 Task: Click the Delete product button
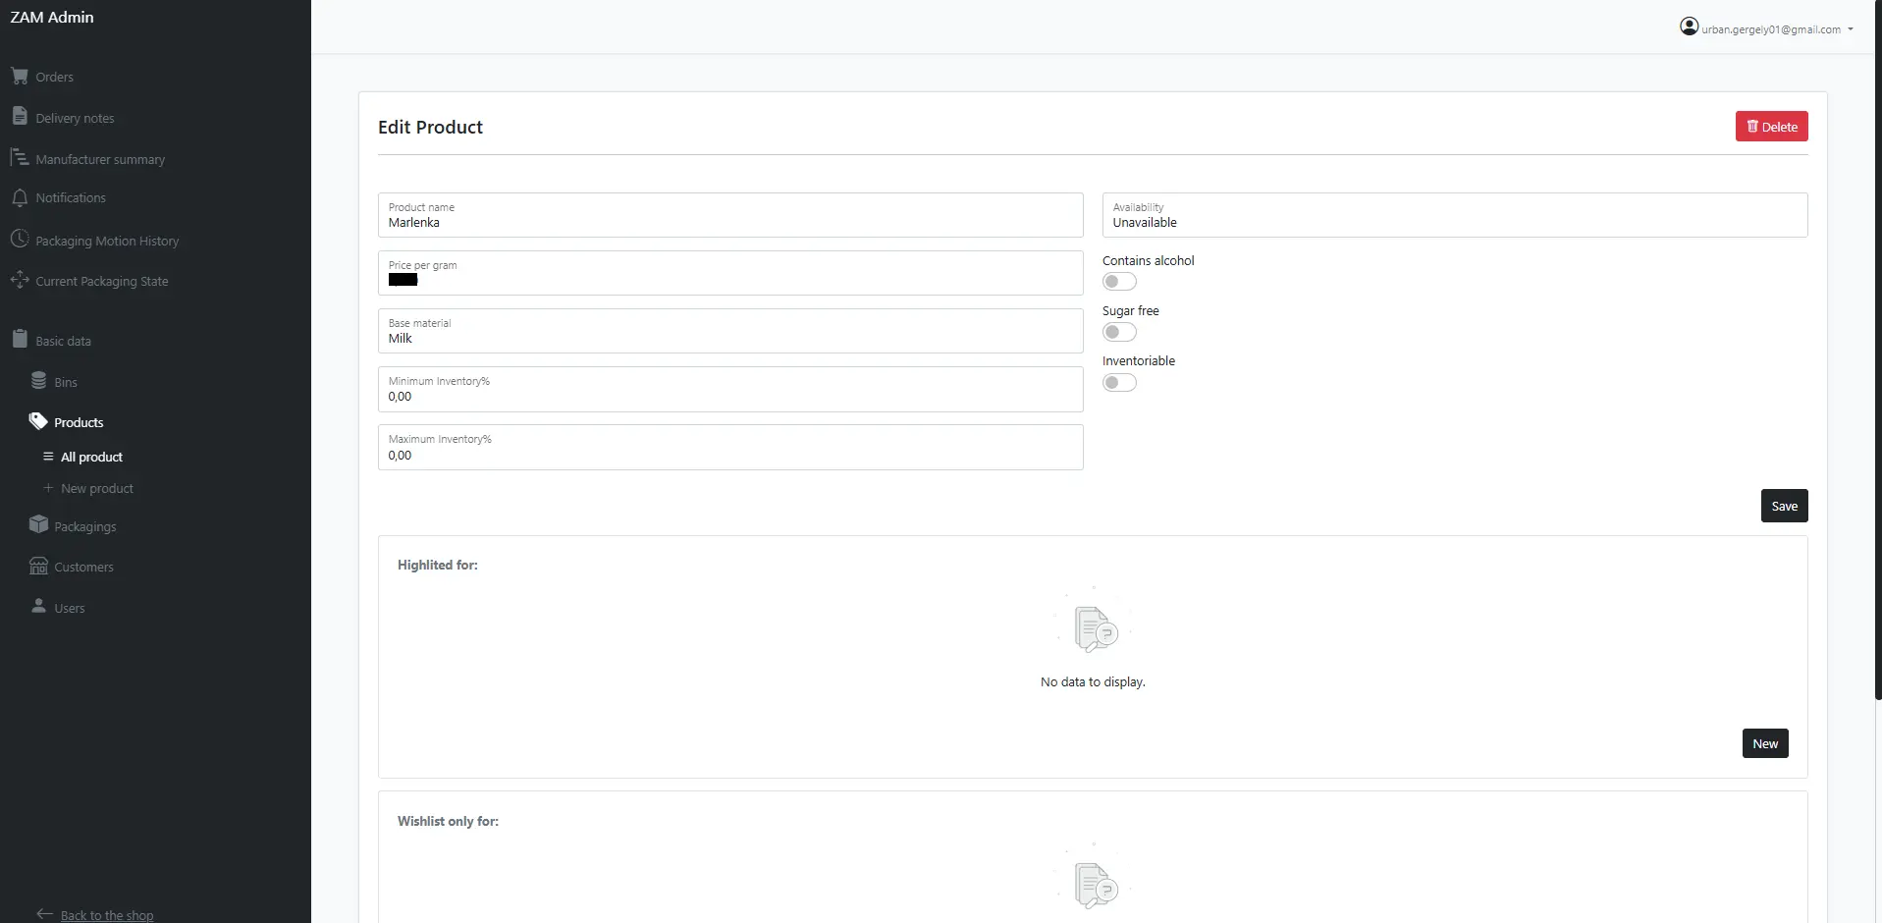[1771, 127]
